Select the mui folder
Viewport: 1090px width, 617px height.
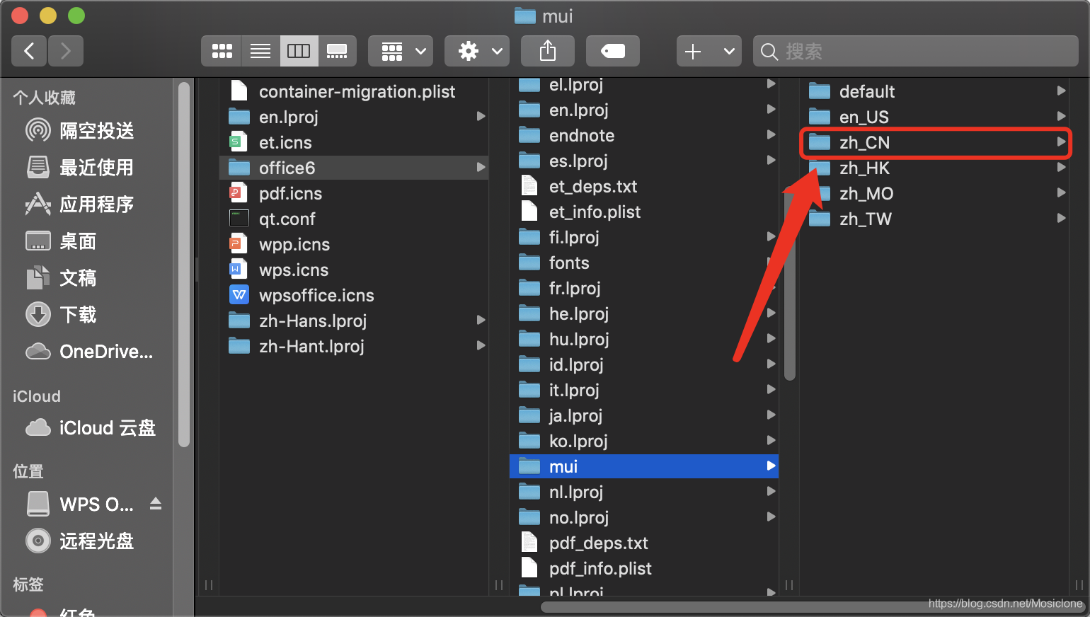pos(644,466)
